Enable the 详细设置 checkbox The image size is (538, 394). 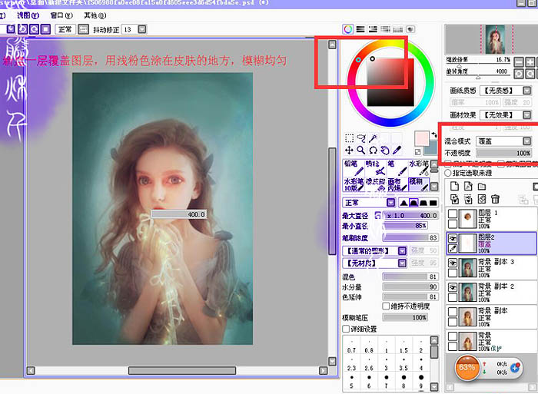(346, 329)
